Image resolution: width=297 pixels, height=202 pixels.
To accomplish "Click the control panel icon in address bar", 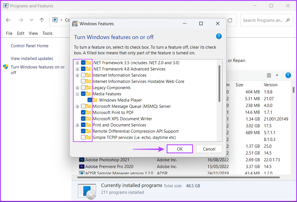I will [55, 20].
